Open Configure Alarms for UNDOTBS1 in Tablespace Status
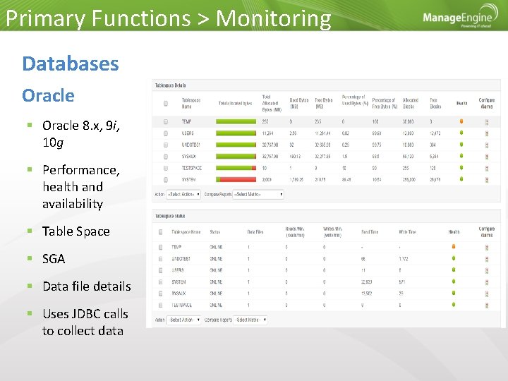Screen dimensions: 508x381 487,259
